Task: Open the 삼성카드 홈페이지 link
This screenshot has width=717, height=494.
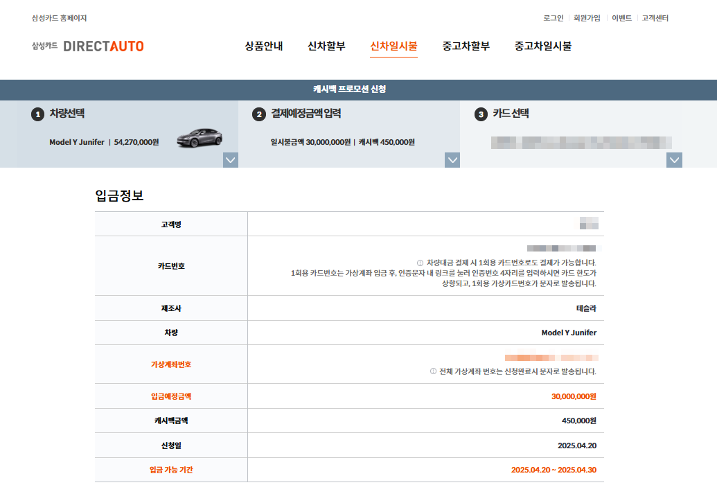Action: [x=59, y=18]
